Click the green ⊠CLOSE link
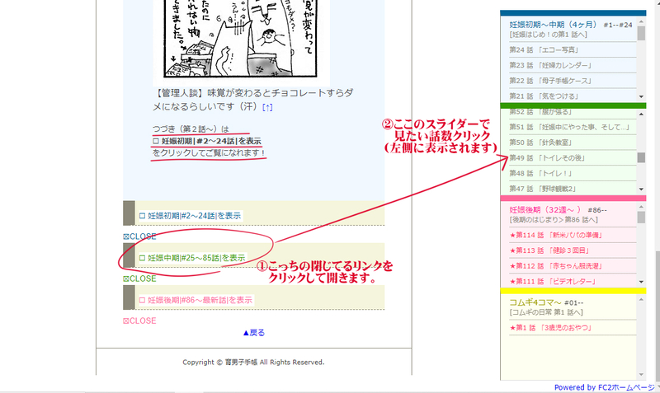 (x=139, y=278)
